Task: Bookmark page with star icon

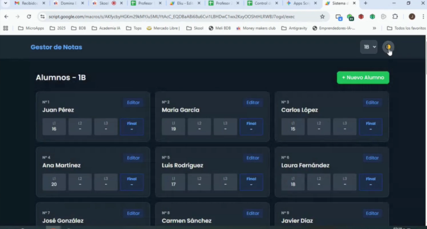Action: point(323,17)
